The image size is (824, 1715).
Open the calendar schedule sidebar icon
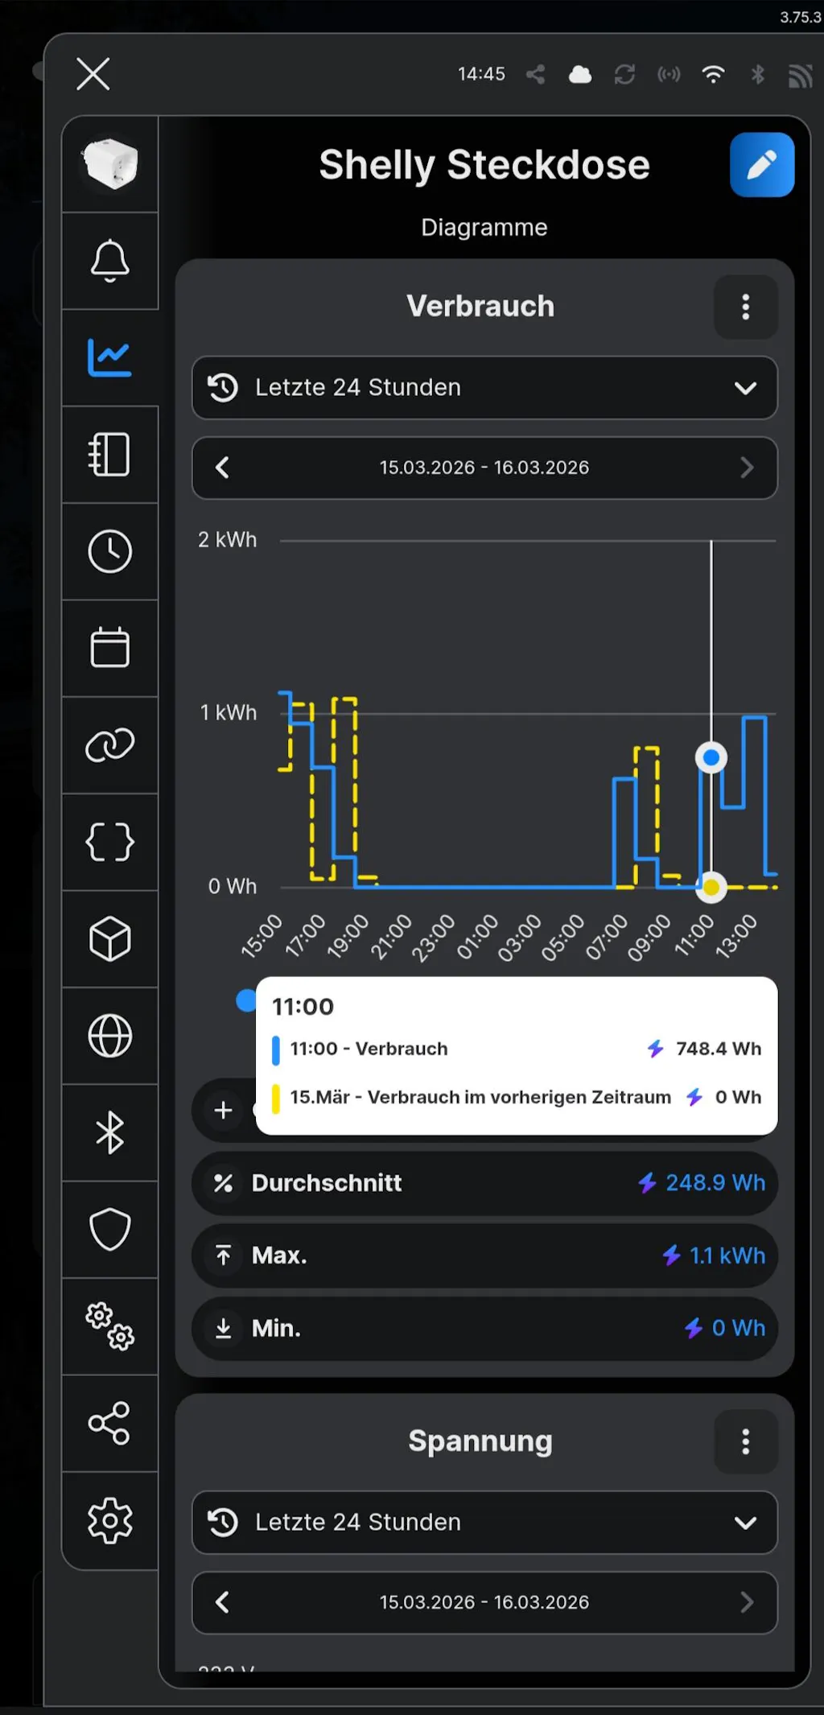[x=109, y=648]
